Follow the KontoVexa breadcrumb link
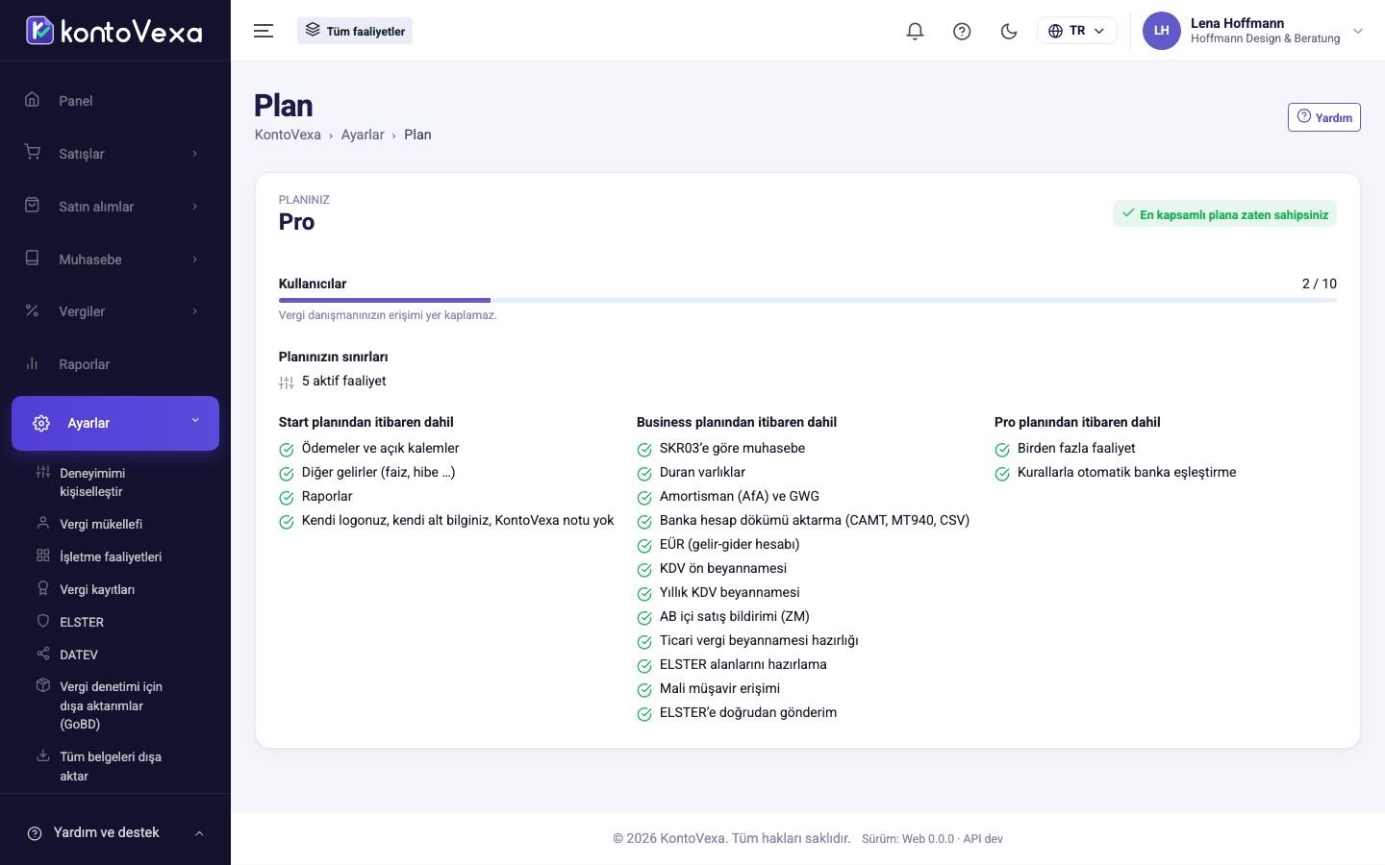 pos(288,135)
